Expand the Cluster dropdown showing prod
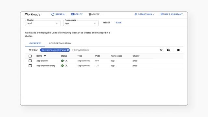 [x=43, y=23]
